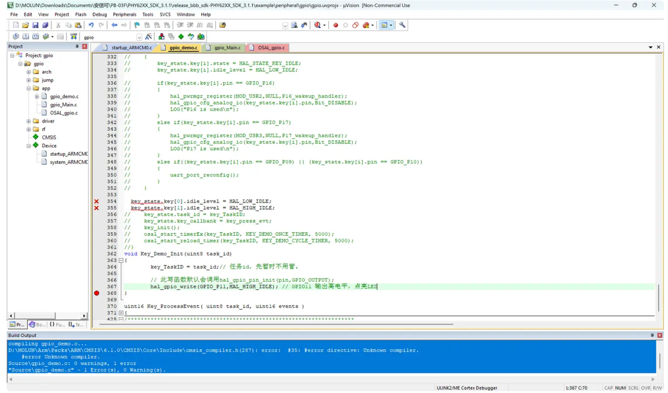Open the Flash menu
Screen dimensions: 668x393
[x=81, y=15]
